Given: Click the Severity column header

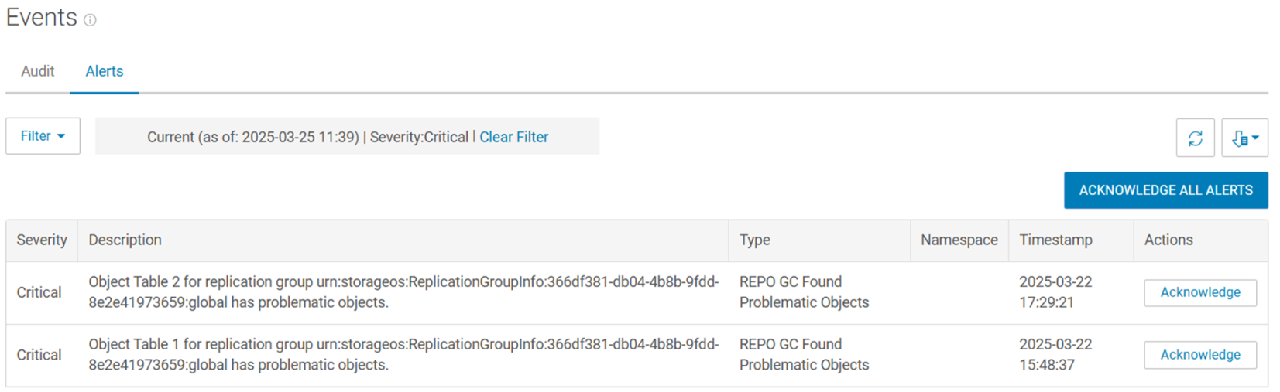Looking at the screenshot, I should click(42, 240).
